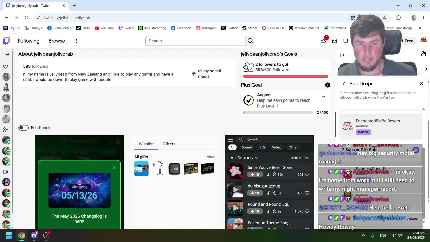Focus the sound panel search field
Viewport: 430px width, 242px height.
[x=275, y=140]
